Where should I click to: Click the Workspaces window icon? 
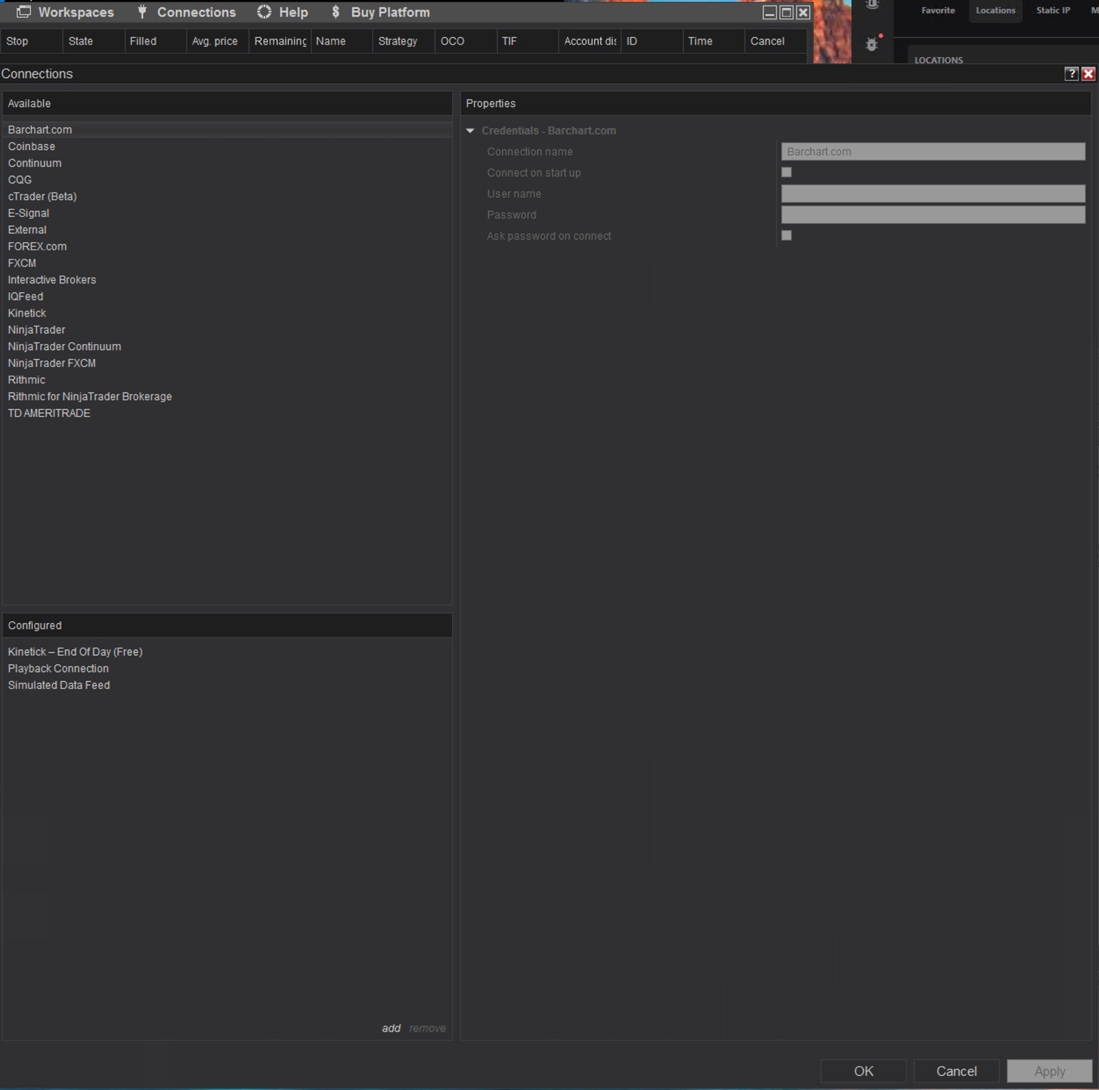coord(23,12)
